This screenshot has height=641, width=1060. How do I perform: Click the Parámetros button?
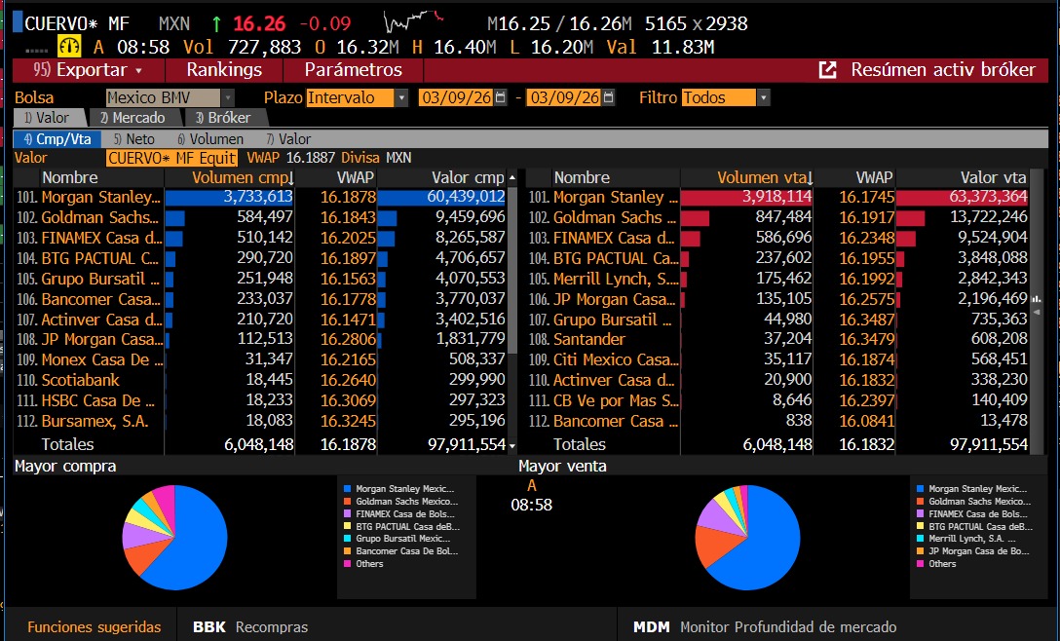coord(353,69)
